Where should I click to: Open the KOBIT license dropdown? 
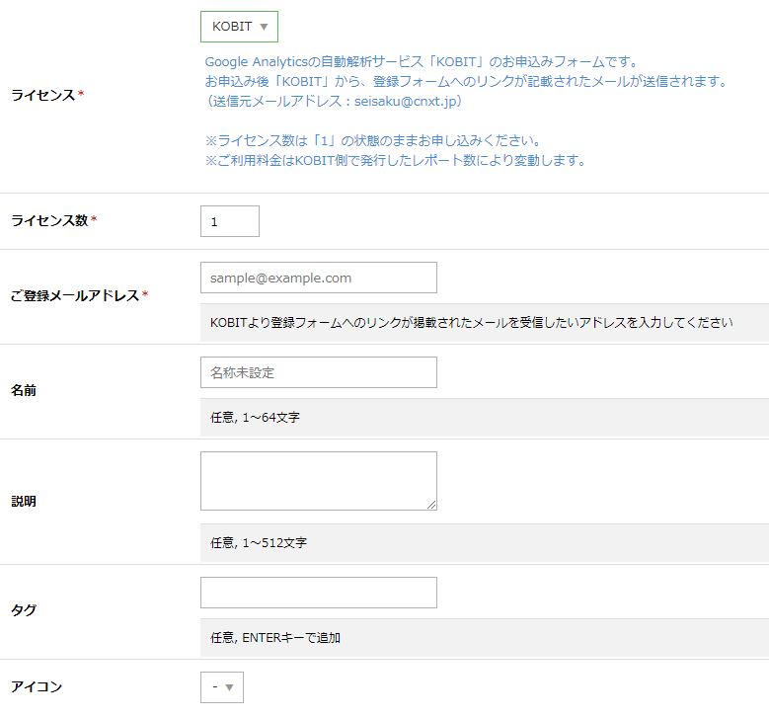click(239, 27)
